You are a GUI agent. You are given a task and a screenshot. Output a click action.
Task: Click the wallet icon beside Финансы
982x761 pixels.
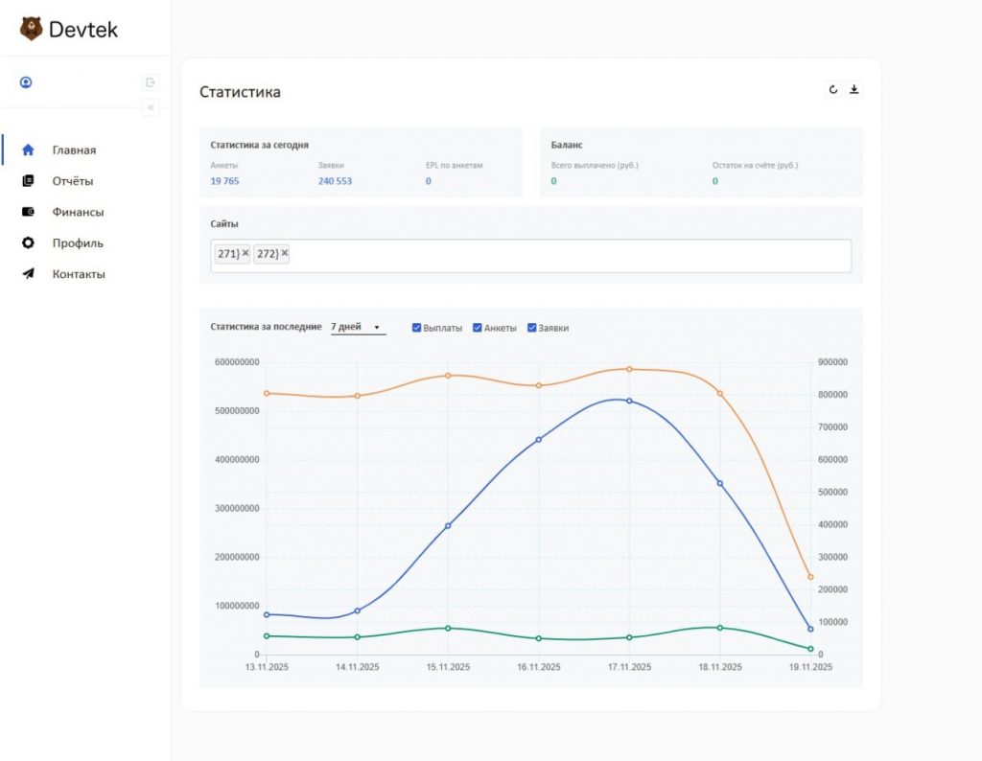coord(29,212)
